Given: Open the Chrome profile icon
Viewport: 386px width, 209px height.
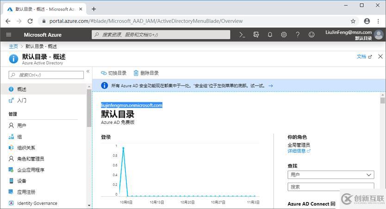Looking at the screenshot, I should tap(367, 21).
